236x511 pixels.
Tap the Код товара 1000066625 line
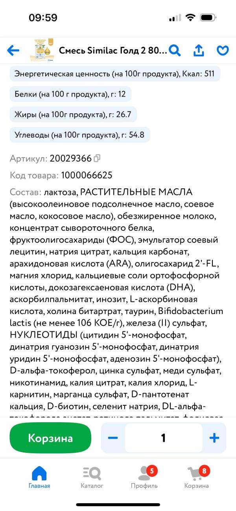tap(61, 175)
